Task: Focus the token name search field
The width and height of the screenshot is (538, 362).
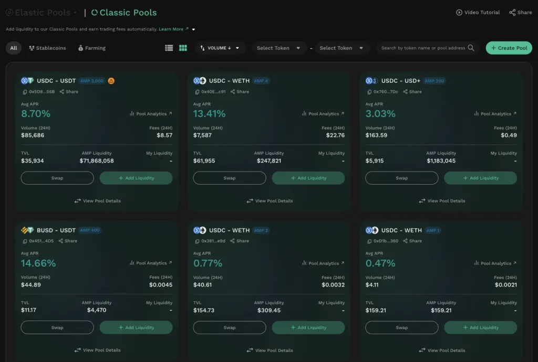Action: pos(423,48)
